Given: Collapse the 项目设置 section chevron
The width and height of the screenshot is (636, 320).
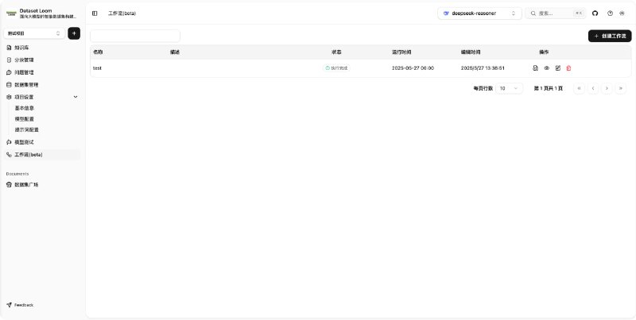Looking at the screenshot, I should tap(76, 97).
